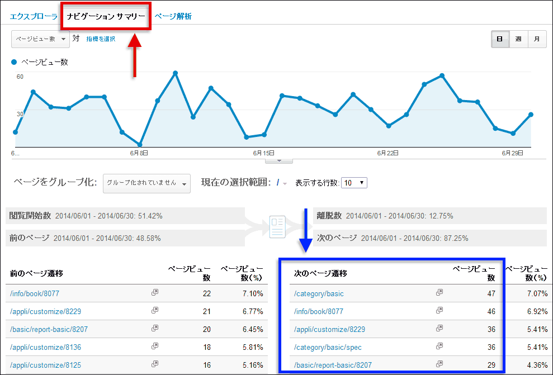Click the 6.92% cell
Screen dimensions: 553x375
coord(537,311)
